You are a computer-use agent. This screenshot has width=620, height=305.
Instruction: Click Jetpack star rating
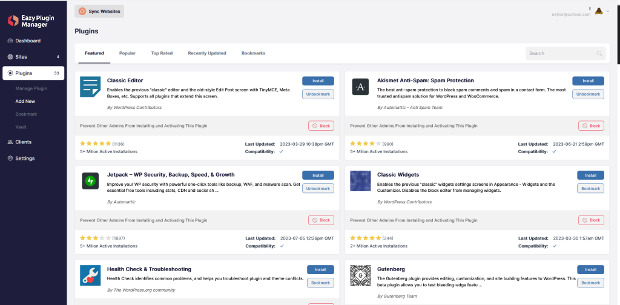click(95, 238)
